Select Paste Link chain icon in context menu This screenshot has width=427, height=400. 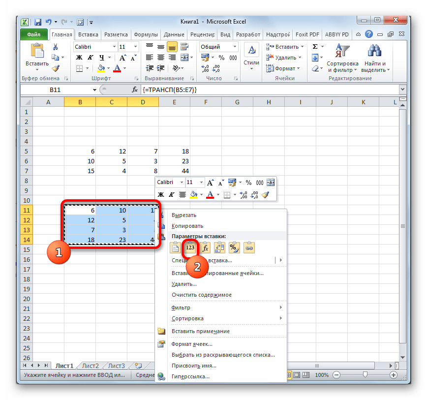249,247
